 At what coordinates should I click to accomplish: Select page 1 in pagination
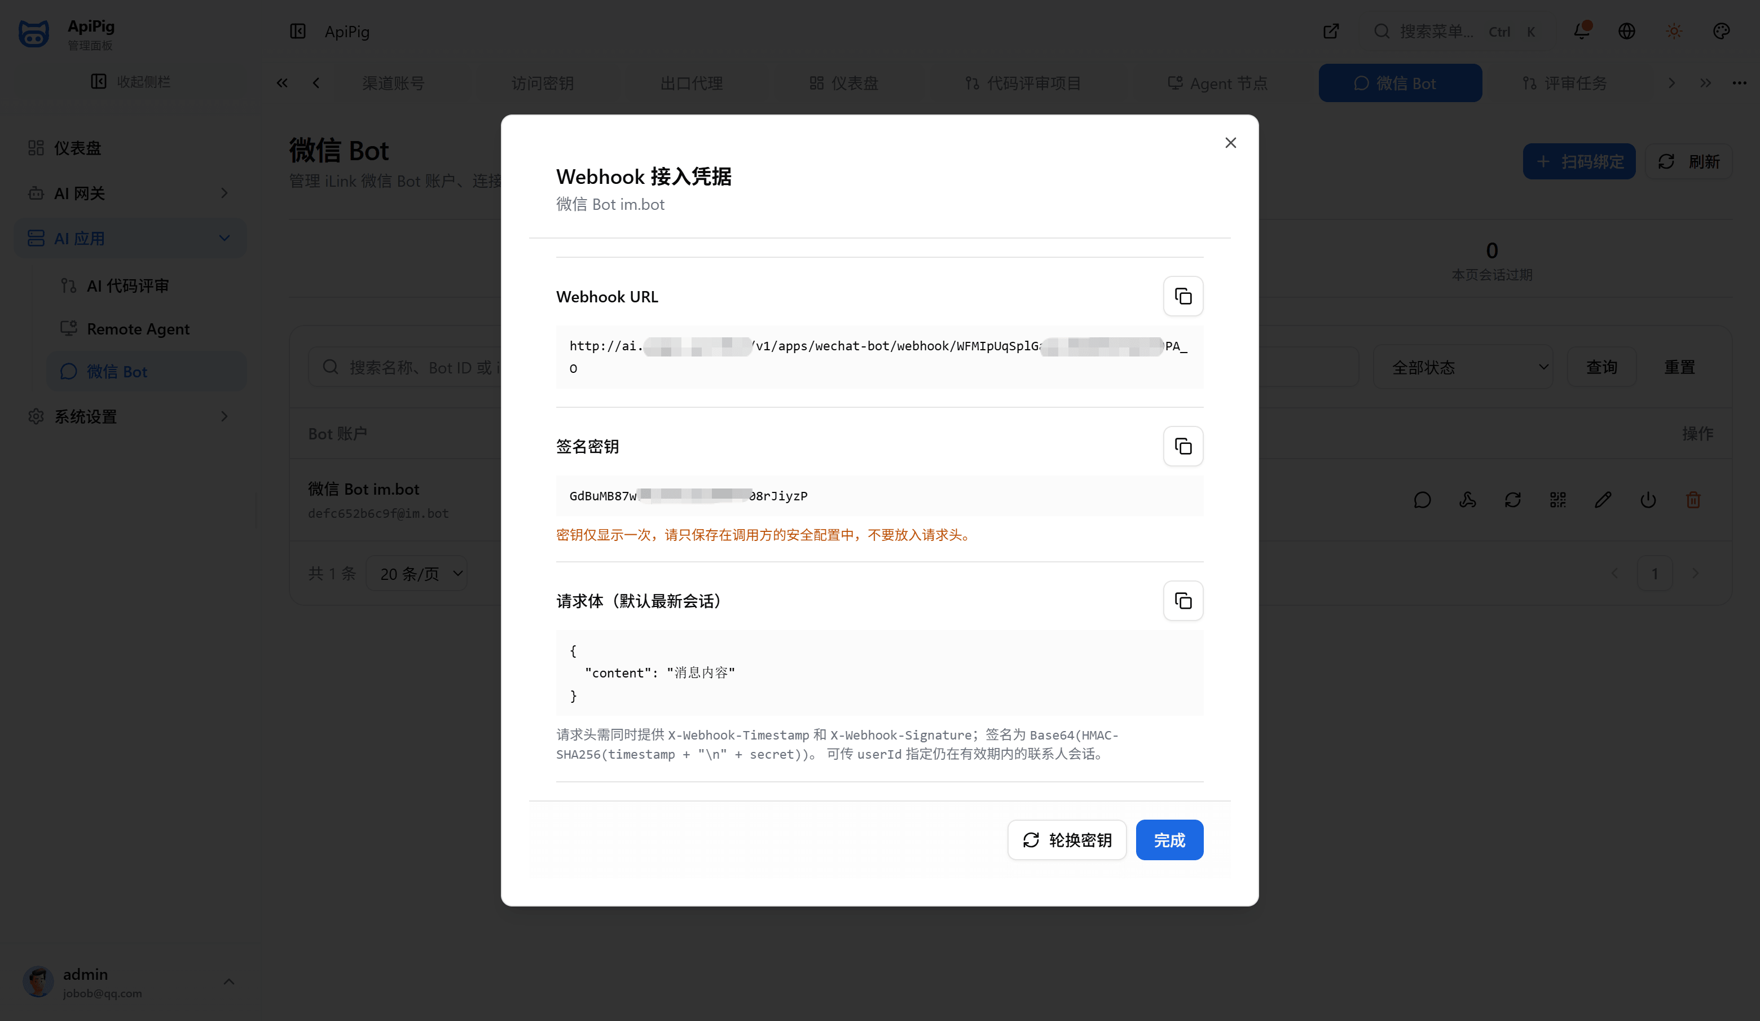(x=1655, y=573)
